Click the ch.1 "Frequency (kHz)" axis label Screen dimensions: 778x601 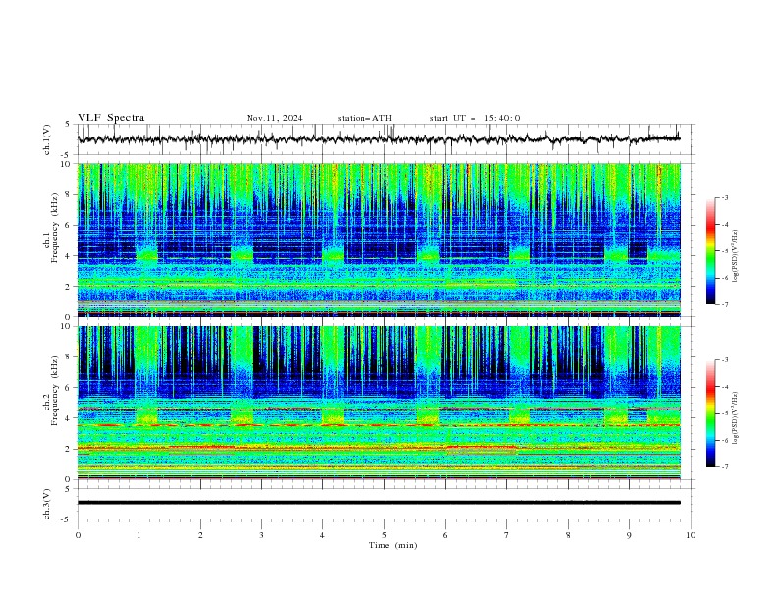55,229
